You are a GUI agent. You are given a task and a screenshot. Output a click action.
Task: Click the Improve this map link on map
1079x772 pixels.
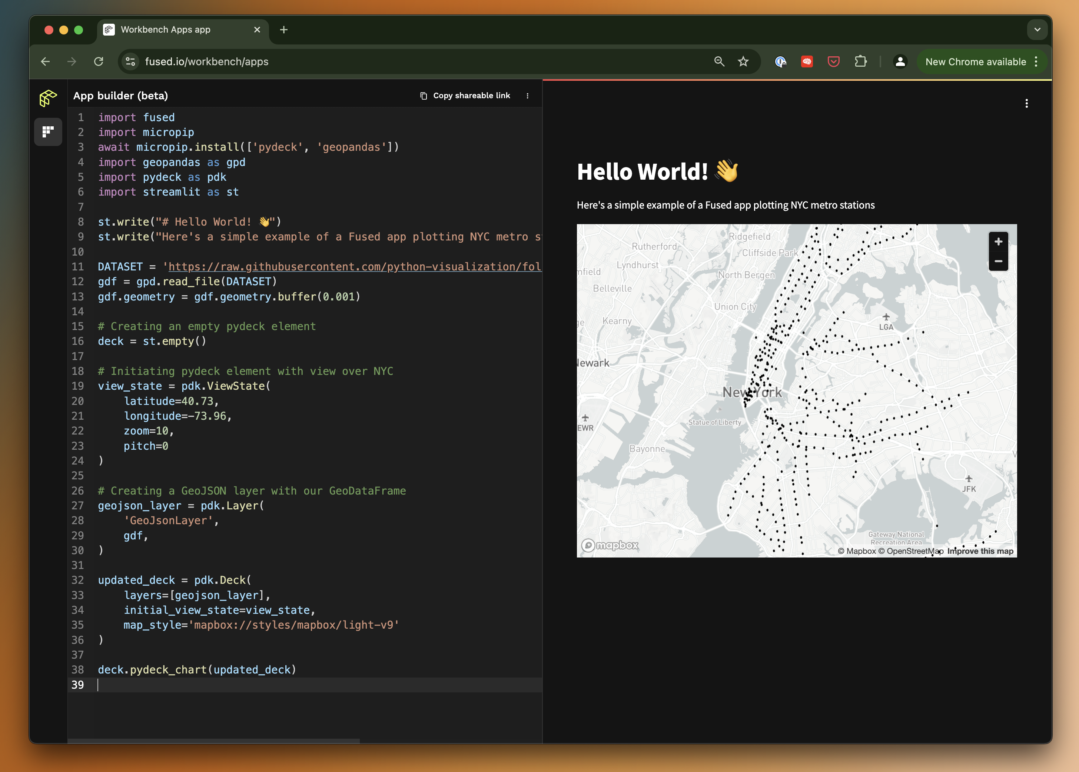tap(980, 550)
